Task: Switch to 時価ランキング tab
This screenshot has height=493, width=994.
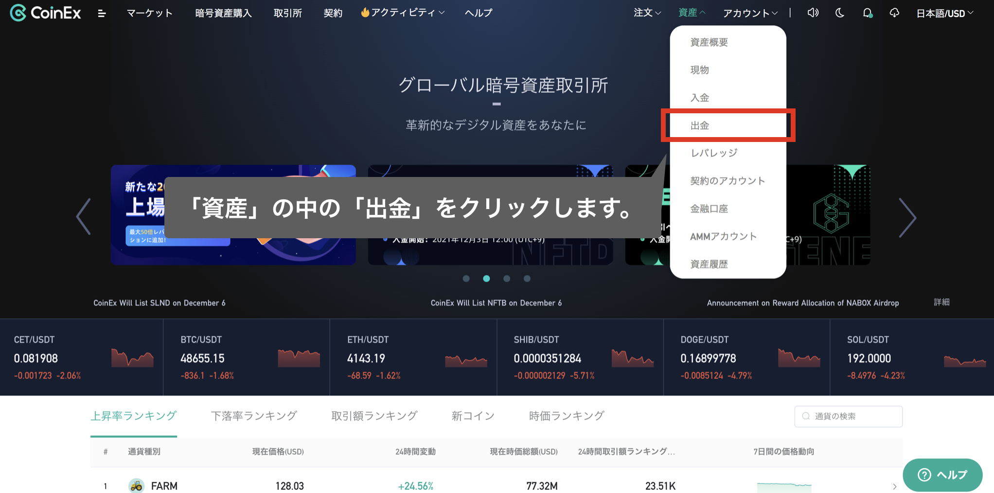Action: coord(567,416)
